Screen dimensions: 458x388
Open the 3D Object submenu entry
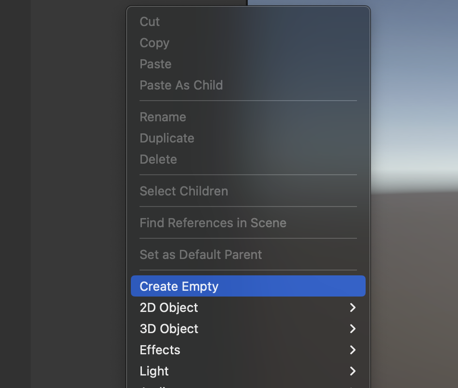point(169,329)
